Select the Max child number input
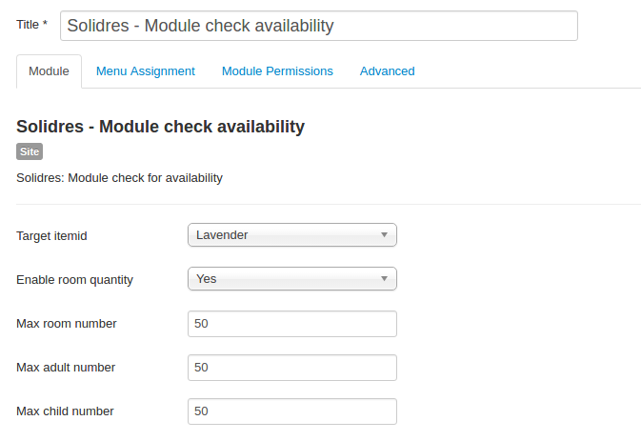Screen dimensions: 641x441 pos(291,411)
